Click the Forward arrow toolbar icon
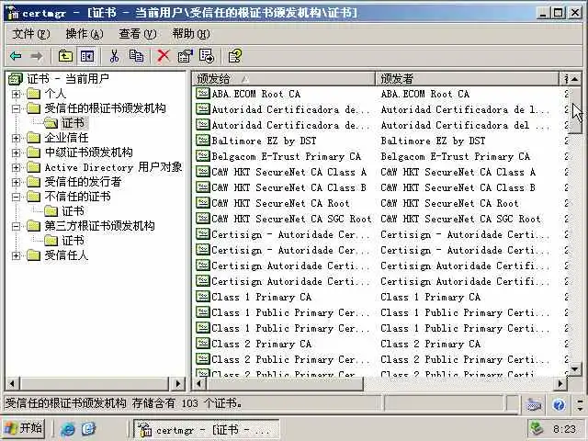 point(37,56)
